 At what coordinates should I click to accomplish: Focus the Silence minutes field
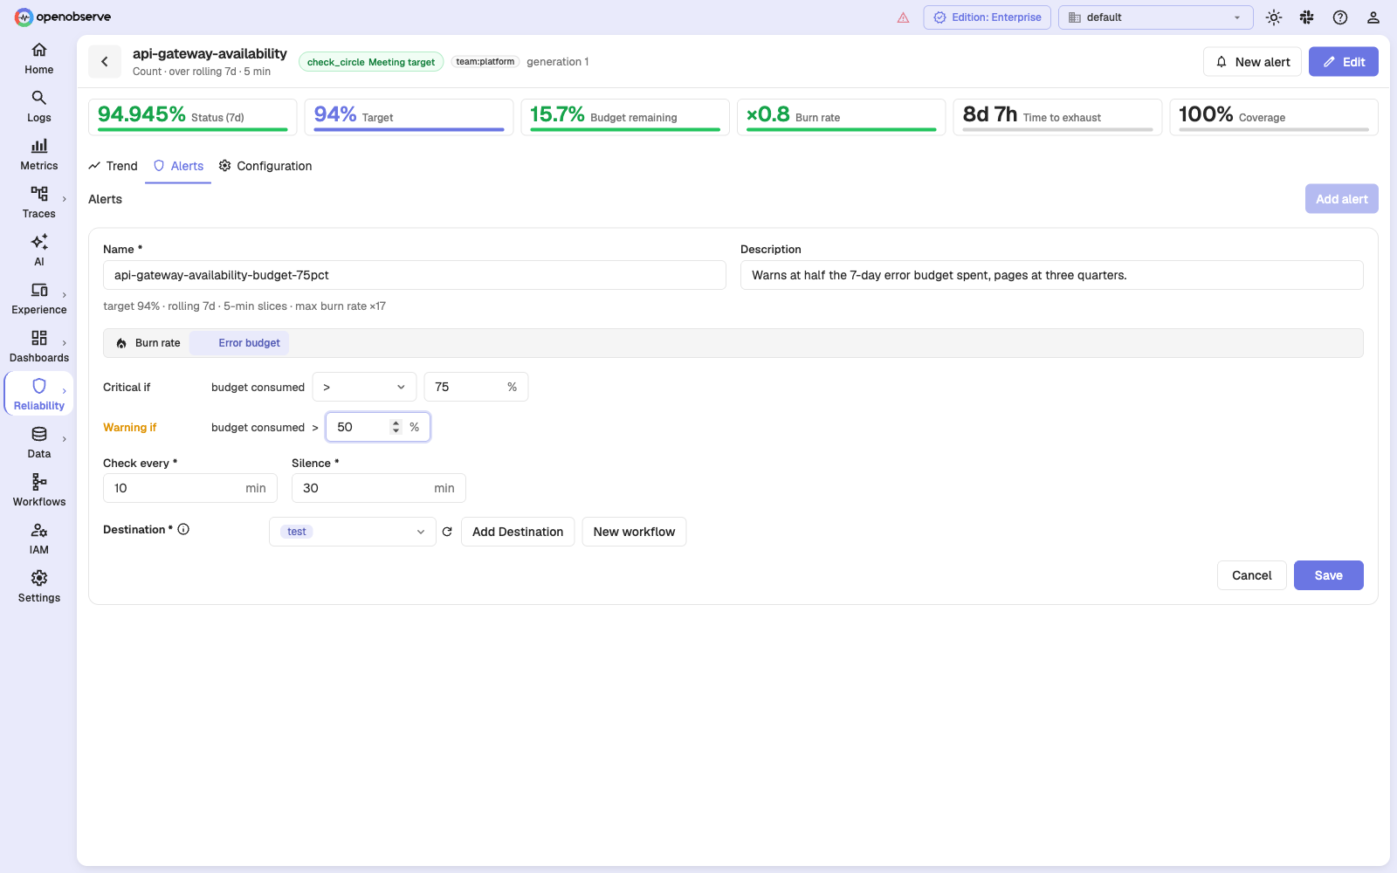pos(378,488)
